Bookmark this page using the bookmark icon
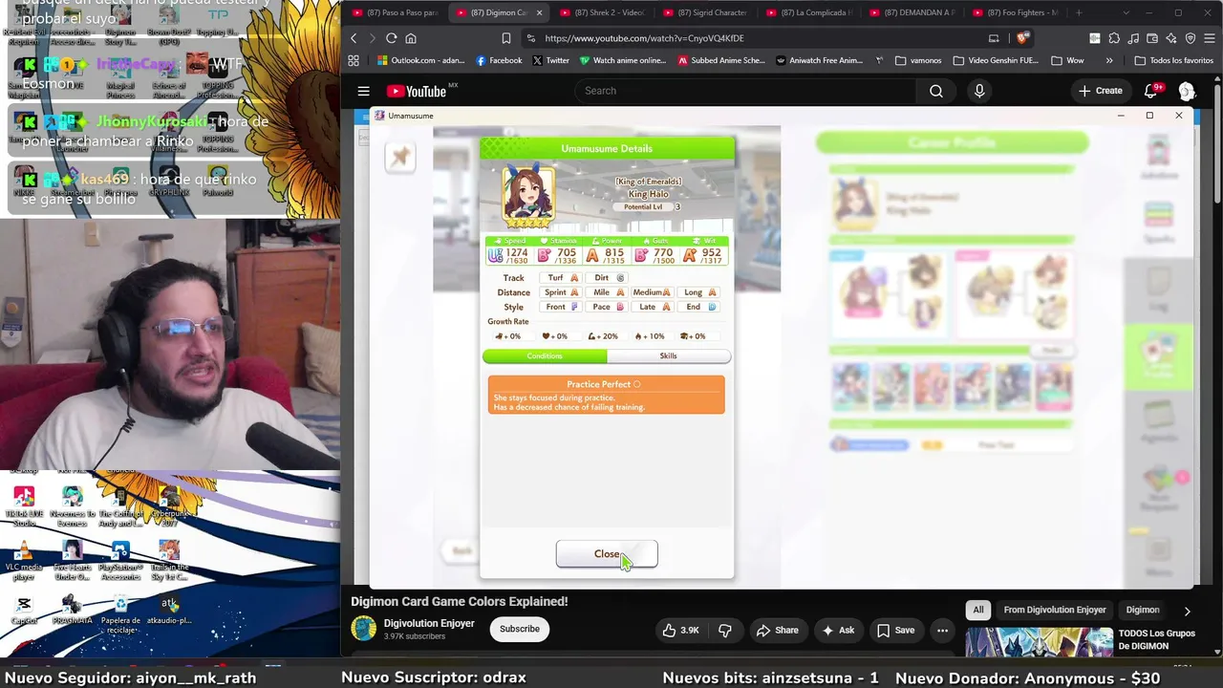This screenshot has width=1223, height=688. [x=505, y=38]
